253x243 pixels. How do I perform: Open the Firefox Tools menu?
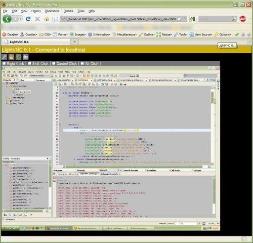[81, 11]
